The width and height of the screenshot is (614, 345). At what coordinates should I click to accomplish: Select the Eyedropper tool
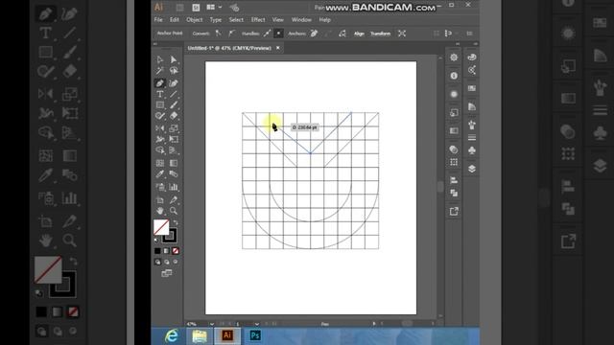160,174
